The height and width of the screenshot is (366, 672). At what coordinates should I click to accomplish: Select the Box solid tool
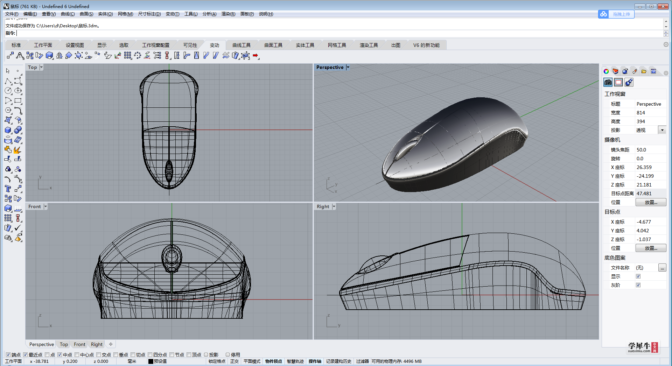click(x=8, y=130)
